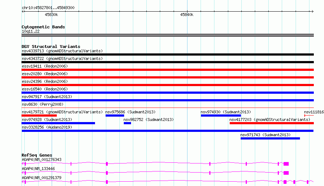Image resolution: width=324 pixels, height=186 pixels.
Task: Select the blue nsv975686 variant bar
Action: click(115, 116)
